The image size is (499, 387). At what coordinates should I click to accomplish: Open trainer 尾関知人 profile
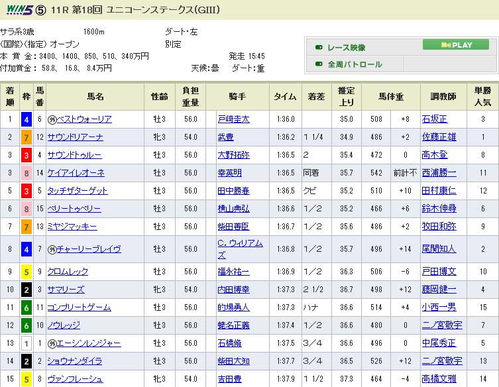coord(439,249)
